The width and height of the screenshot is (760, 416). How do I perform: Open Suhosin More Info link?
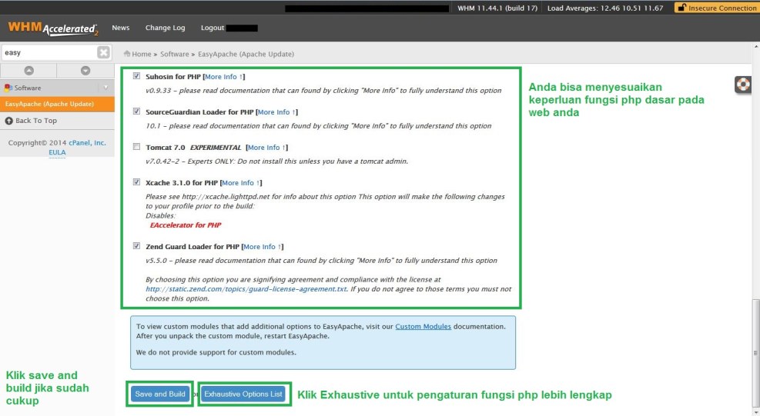point(223,77)
